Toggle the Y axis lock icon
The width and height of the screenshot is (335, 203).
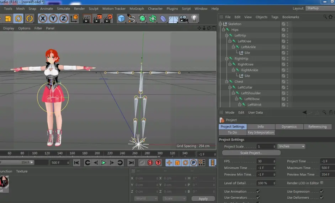click(x=53, y=18)
